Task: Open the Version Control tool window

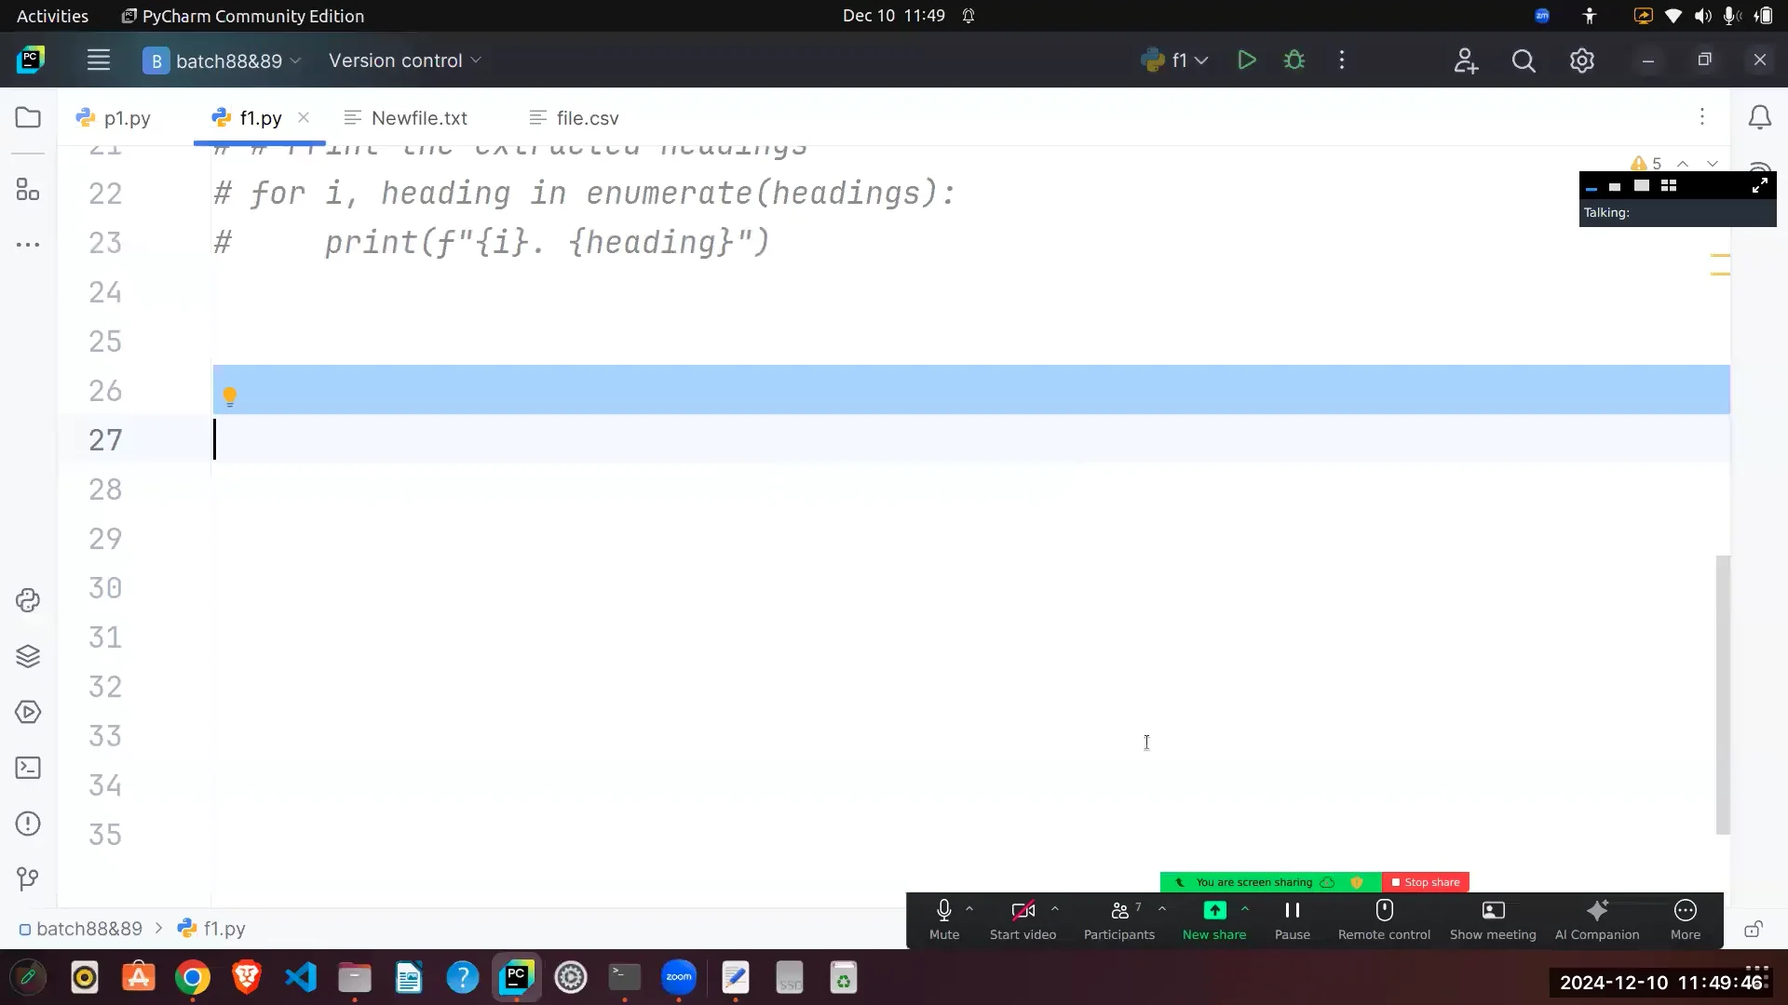Action: 28,878
